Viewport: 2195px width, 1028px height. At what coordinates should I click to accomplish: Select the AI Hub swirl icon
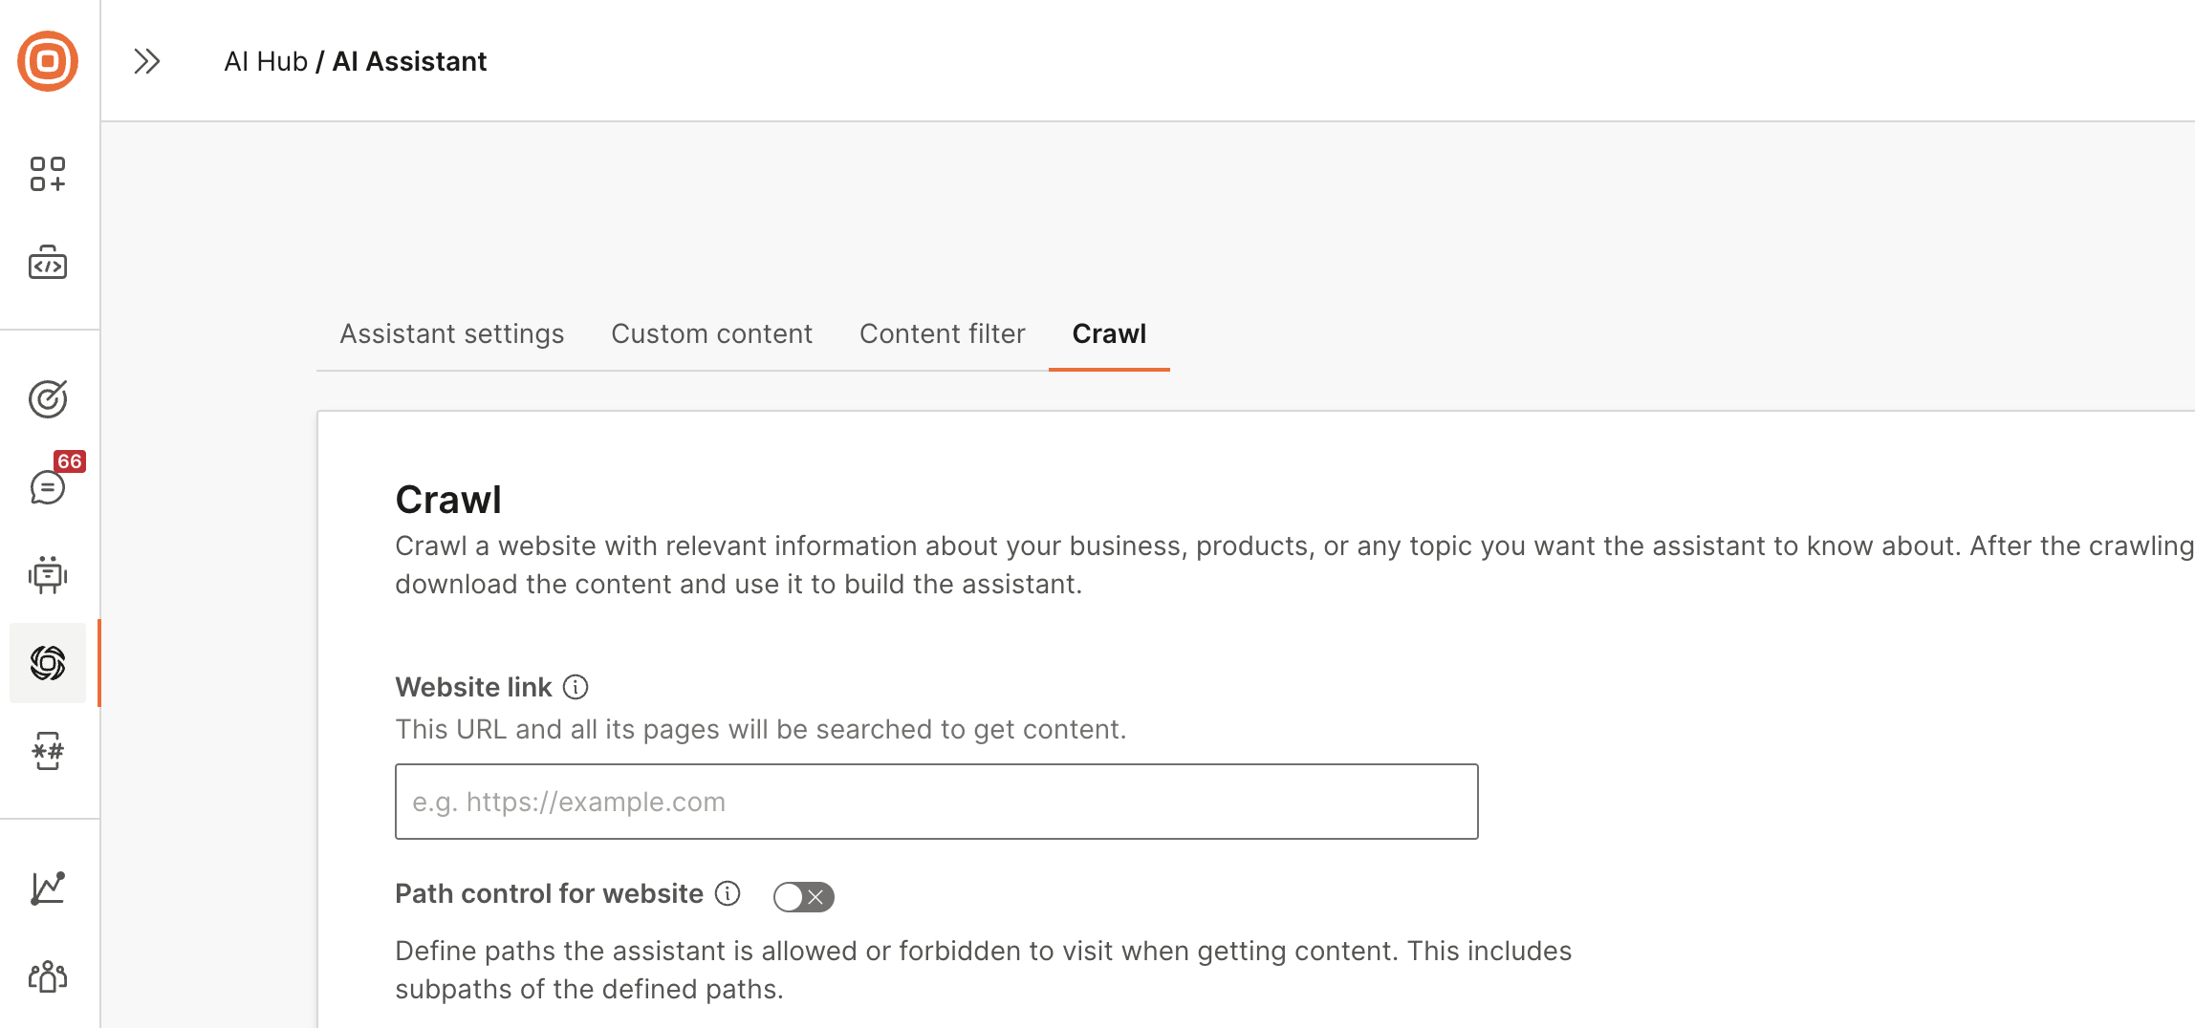coord(48,663)
